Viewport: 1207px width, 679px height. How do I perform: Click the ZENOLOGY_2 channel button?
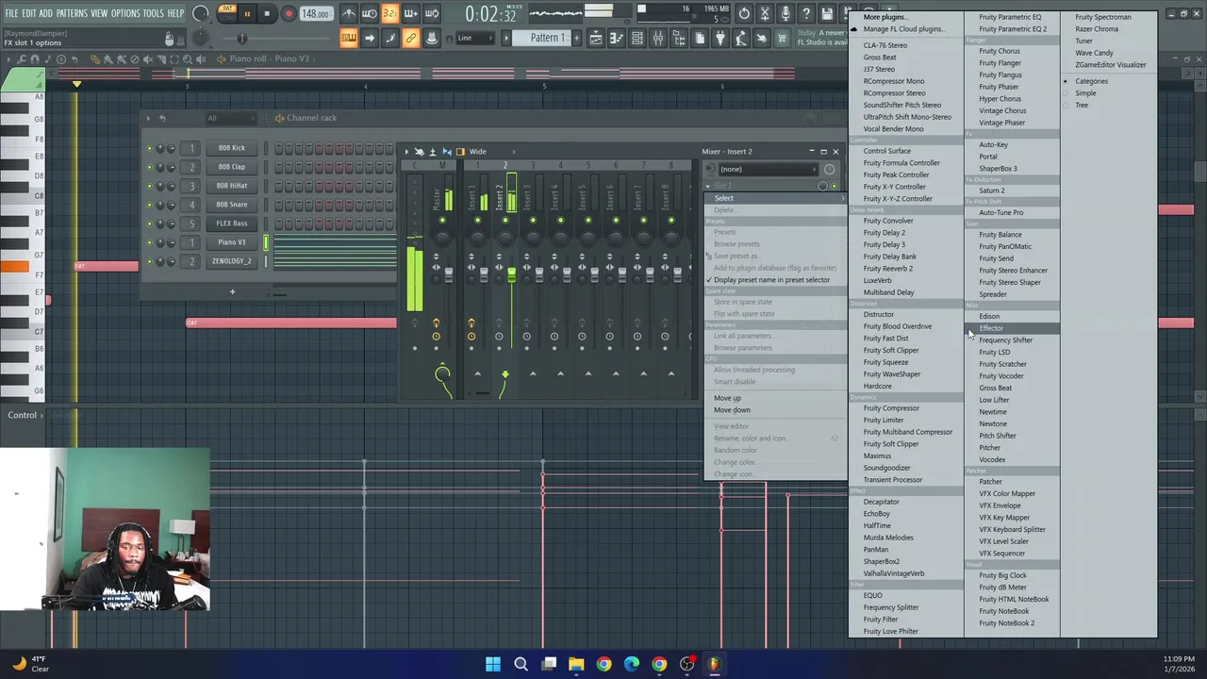pyautogui.click(x=232, y=261)
